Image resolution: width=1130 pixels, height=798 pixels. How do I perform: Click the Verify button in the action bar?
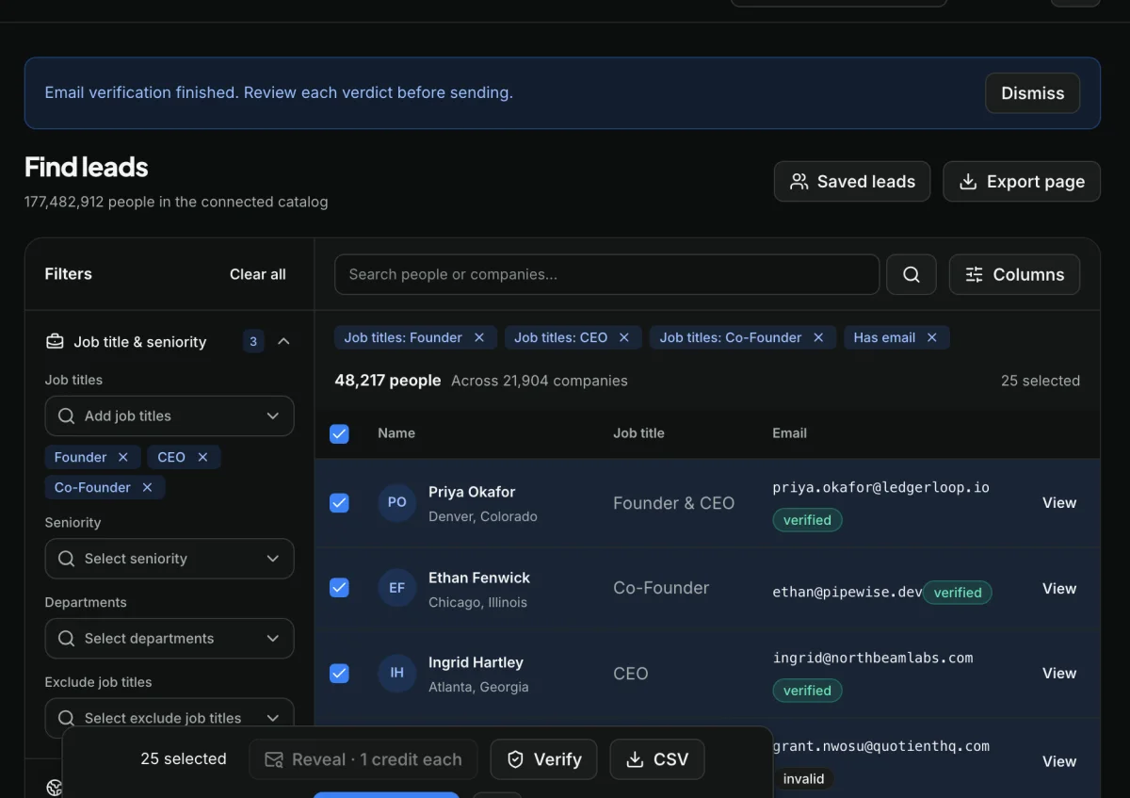click(x=543, y=759)
